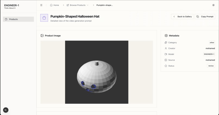
Task: Click the Metadata panel heading text
Action: 174,36
